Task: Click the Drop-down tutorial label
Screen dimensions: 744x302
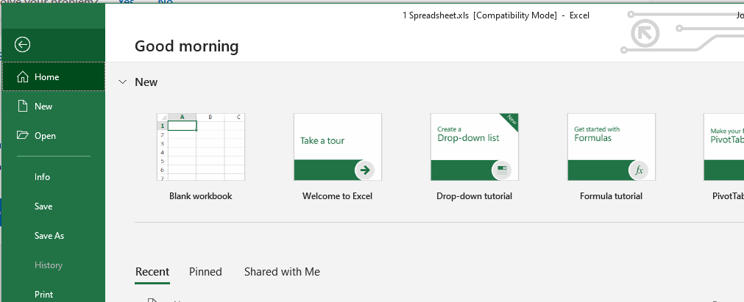Action: 475,196
